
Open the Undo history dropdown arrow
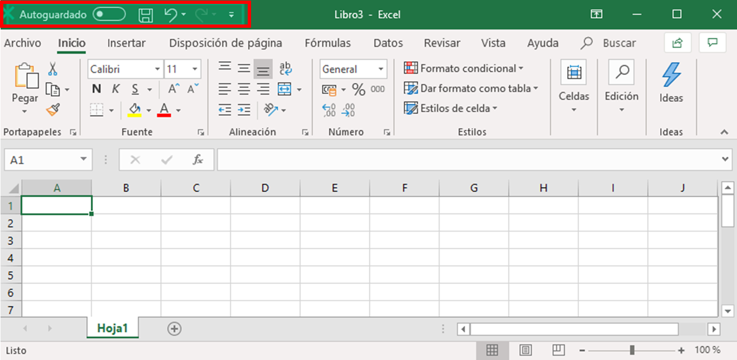(184, 15)
